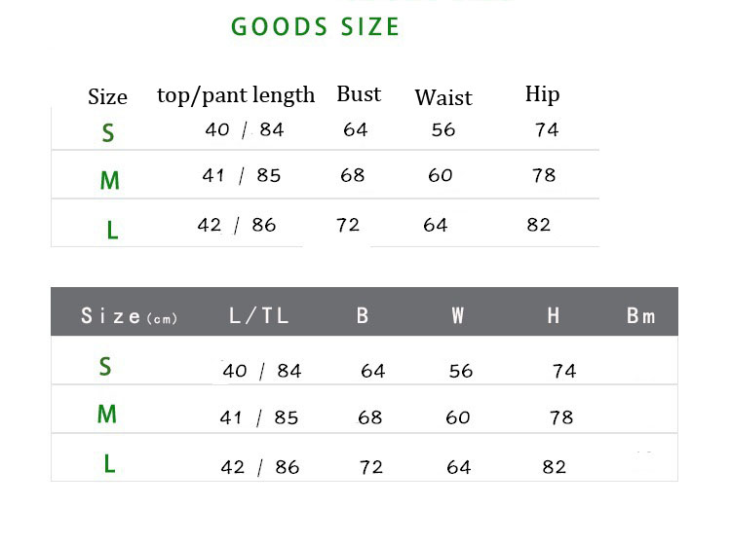Click the Waist column header
This screenshot has height=543, width=731.
442,96
